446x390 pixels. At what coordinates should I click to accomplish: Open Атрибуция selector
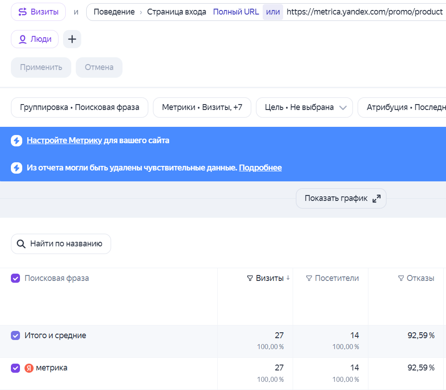402,107
